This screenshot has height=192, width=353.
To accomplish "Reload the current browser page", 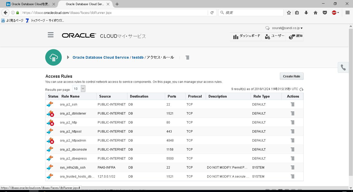I will click(212, 13).
